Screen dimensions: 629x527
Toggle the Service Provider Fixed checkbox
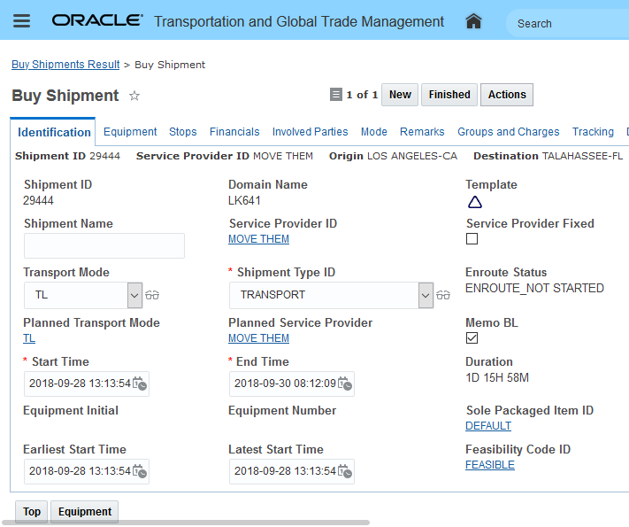coord(472,239)
